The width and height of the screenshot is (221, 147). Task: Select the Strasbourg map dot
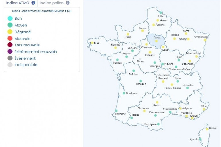(x=205, y=40)
